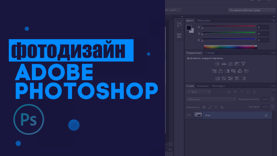Toggle lock position (move arrows icon)
This screenshot has height=156, width=277.
(x=216, y=107)
